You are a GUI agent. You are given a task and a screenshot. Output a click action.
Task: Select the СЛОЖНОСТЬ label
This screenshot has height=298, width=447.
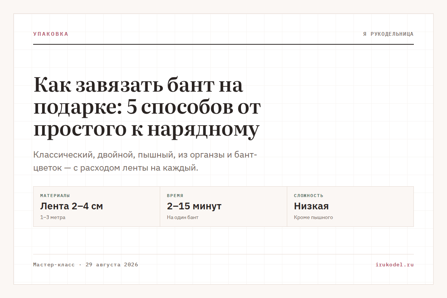pyautogui.click(x=308, y=196)
